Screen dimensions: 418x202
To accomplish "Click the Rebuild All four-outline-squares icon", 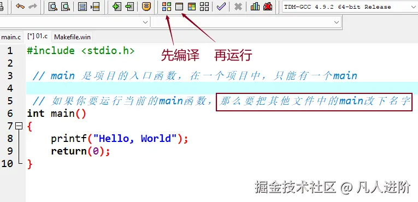I will pos(204,7).
